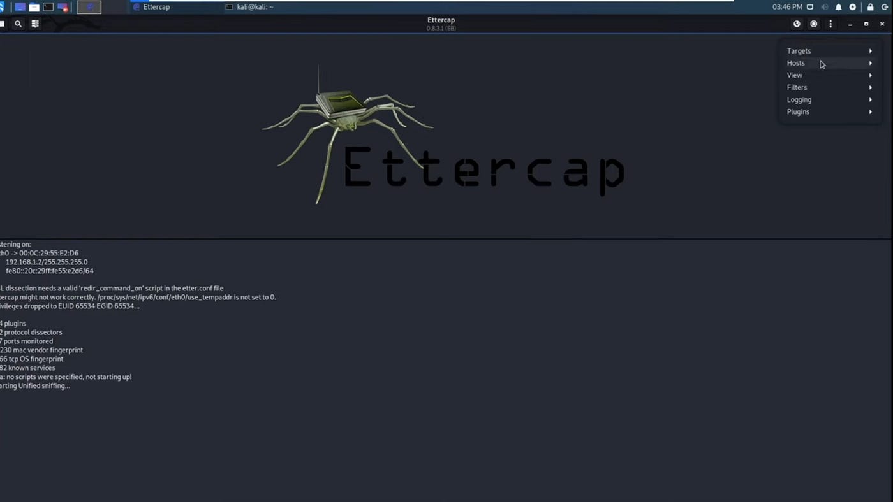This screenshot has width=893, height=502.
Task: Click the magnifier scan-for-hosts icon
Action: (18, 24)
